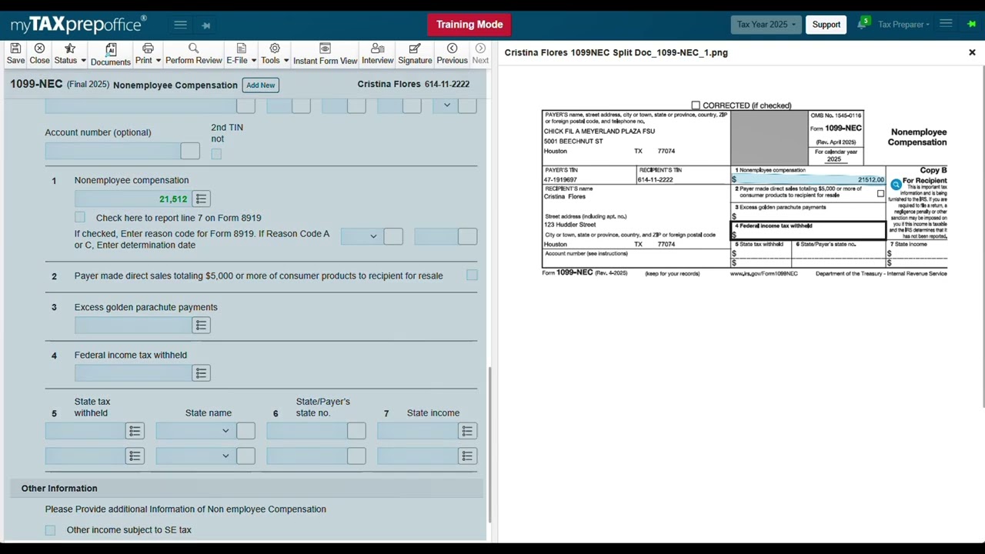Click the 1099-NEC document image

[x=744, y=189]
